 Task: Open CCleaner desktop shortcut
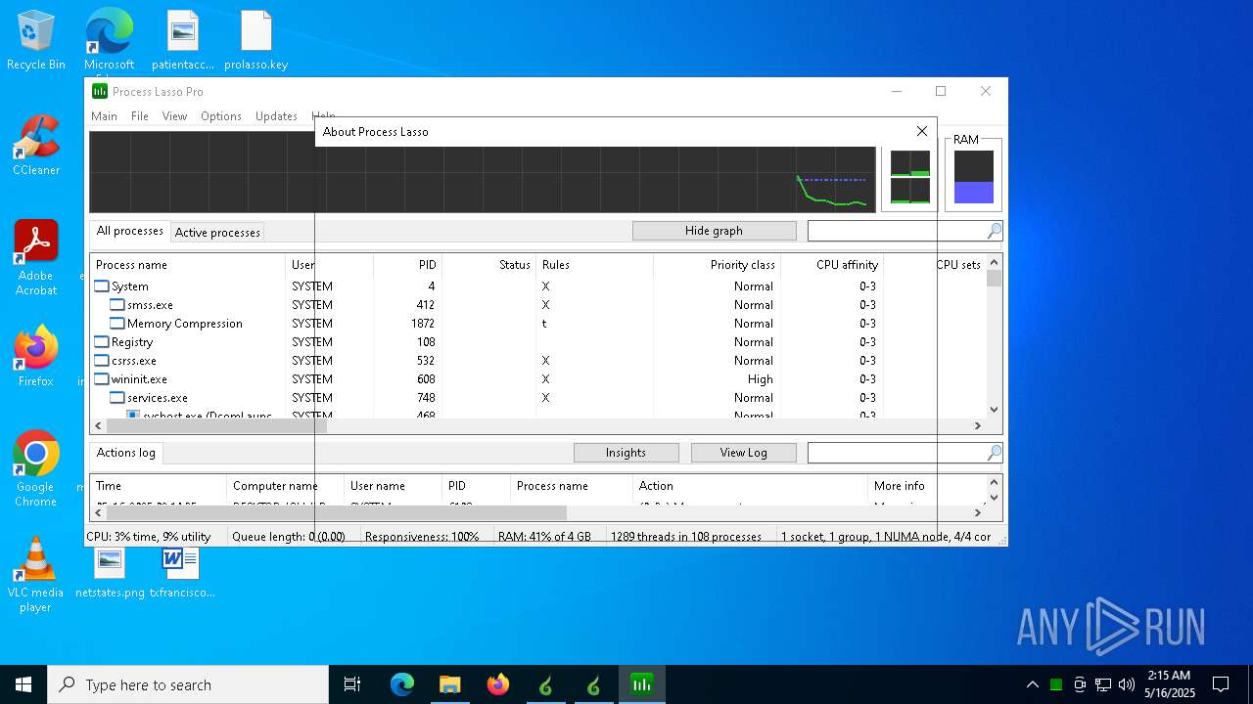coord(36,146)
